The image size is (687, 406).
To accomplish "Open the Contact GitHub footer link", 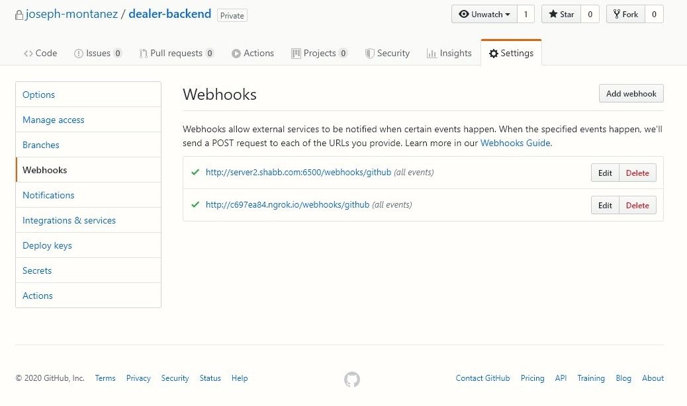I will [483, 378].
